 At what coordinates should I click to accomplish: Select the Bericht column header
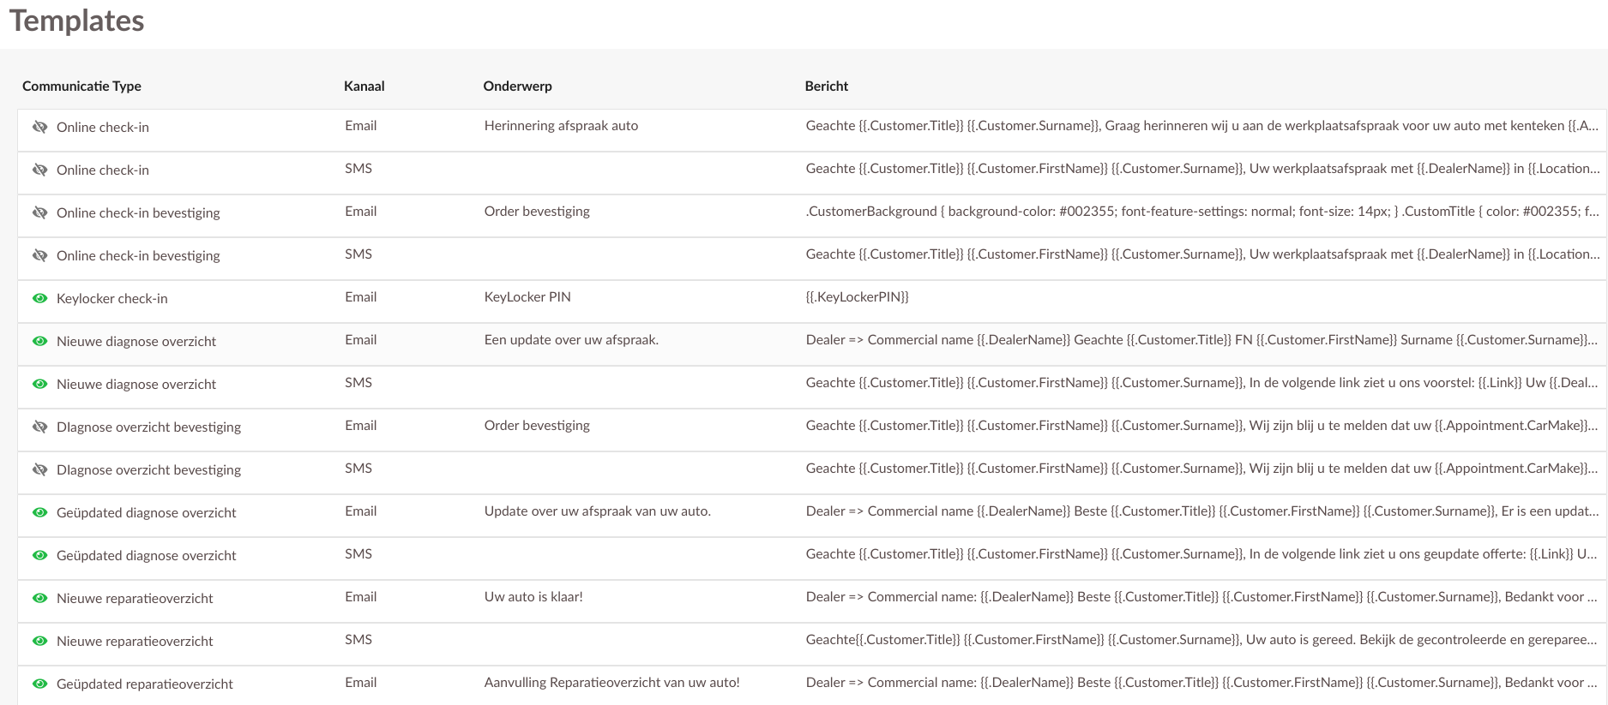[826, 87]
